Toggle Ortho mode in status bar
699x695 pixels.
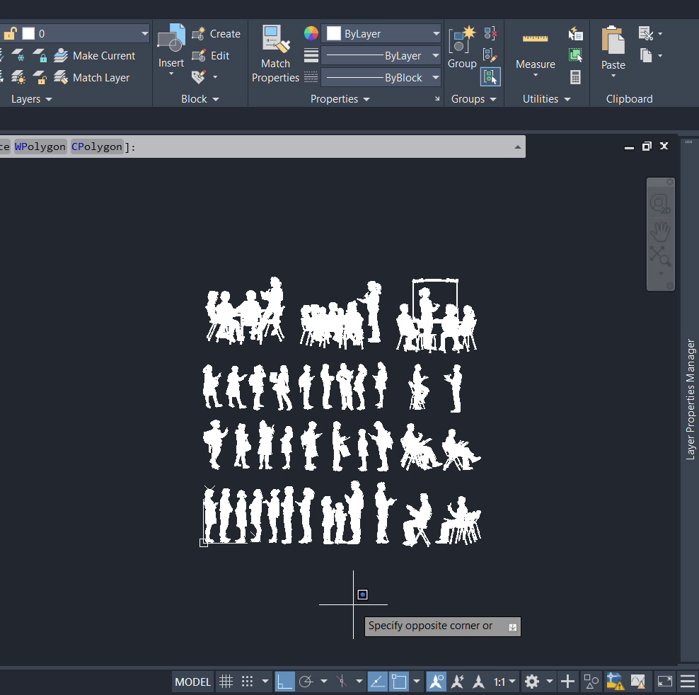point(285,682)
